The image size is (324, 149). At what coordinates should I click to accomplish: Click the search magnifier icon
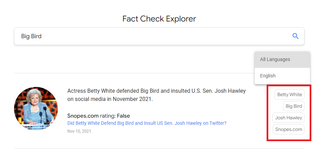pyautogui.click(x=296, y=36)
